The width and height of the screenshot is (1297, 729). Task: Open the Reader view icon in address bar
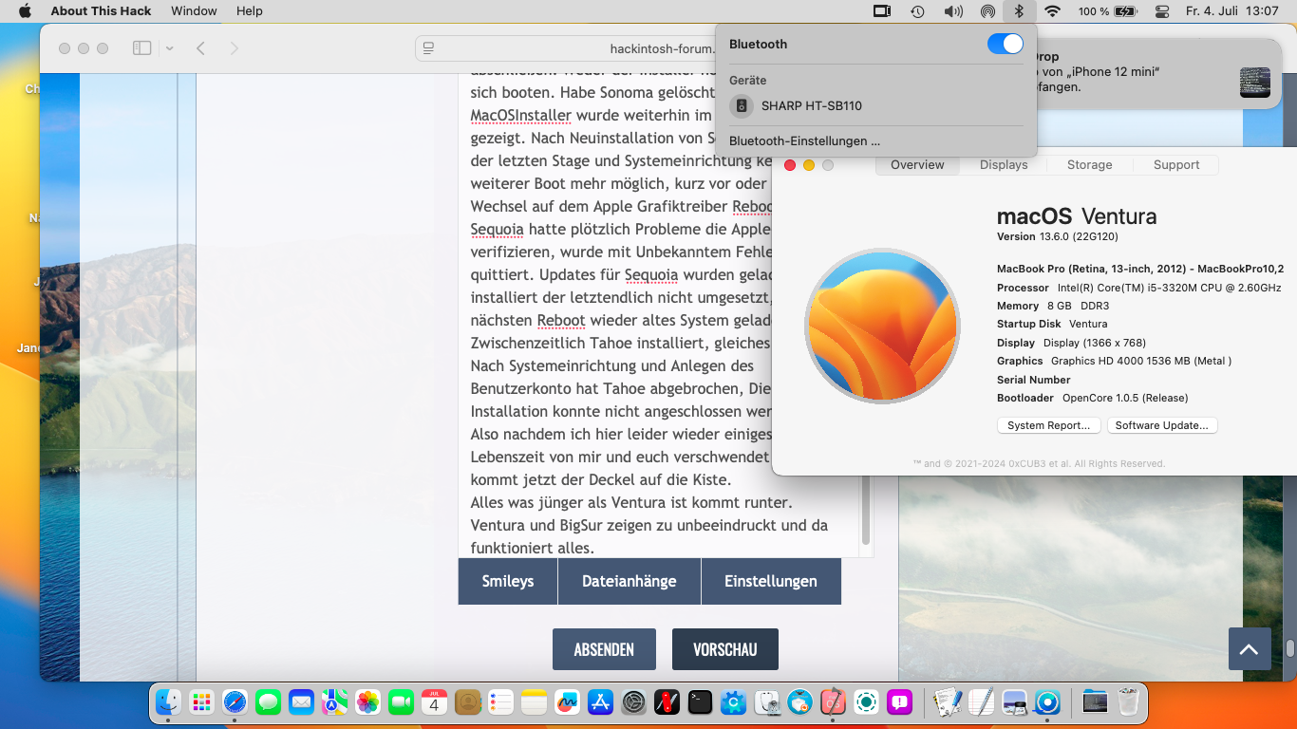pyautogui.click(x=429, y=48)
